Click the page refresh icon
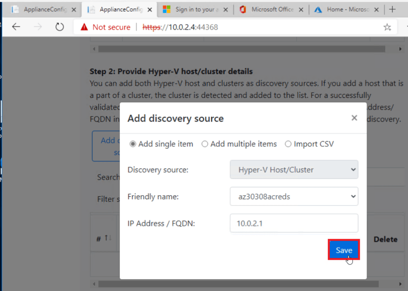This screenshot has height=291, width=408. [x=59, y=27]
